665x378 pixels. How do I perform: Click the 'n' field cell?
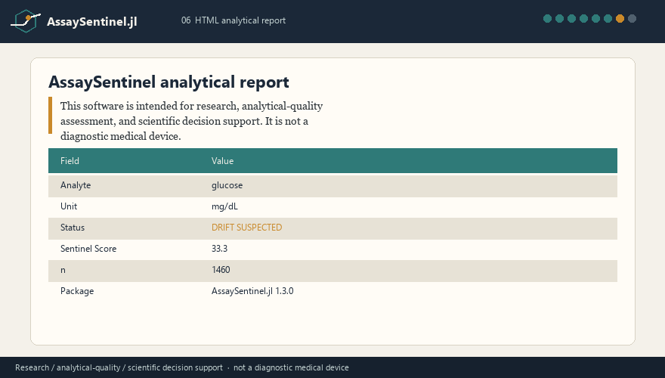(63, 270)
